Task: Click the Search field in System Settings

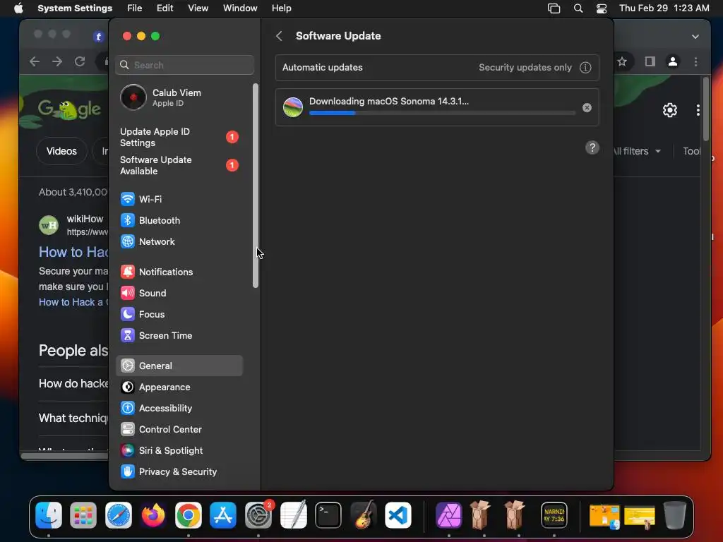Action: tap(184, 65)
